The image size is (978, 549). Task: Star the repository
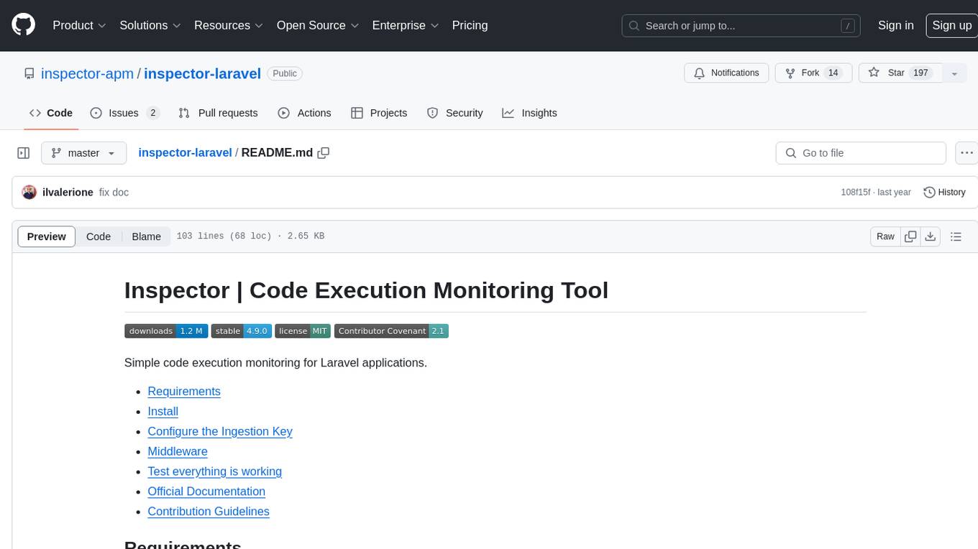900,73
